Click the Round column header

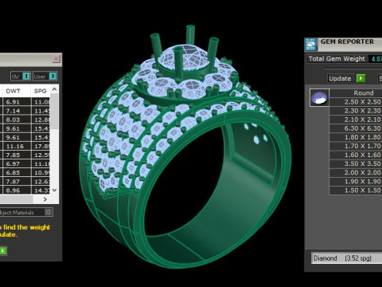point(364,93)
